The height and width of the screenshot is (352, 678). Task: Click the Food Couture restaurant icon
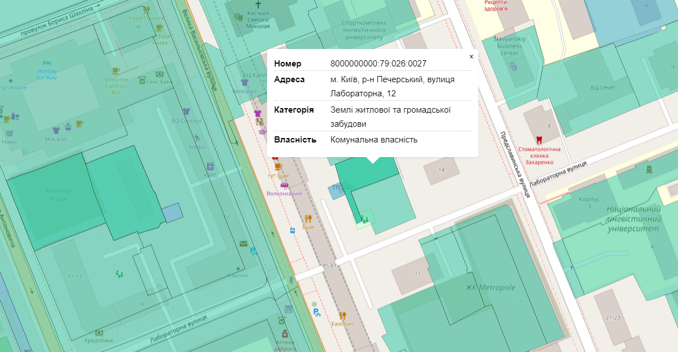click(x=146, y=10)
